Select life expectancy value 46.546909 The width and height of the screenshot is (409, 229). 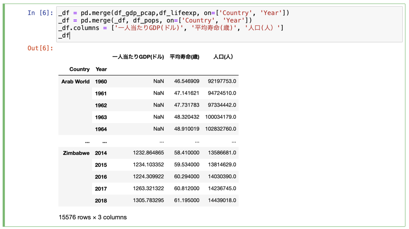click(187, 81)
